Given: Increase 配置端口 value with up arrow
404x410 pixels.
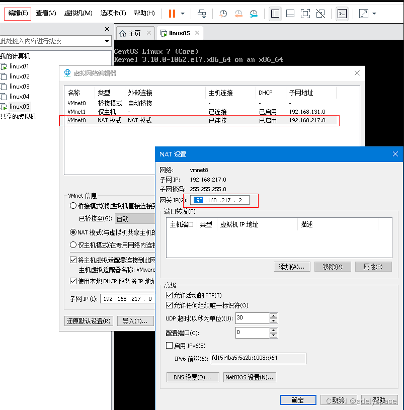Looking at the screenshot, I should (x=273, y=330).
